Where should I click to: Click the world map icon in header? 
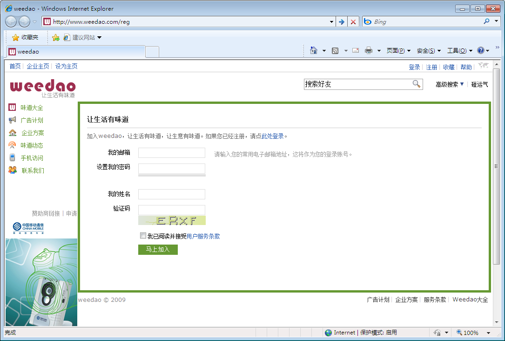pyautogui.click(x=484, y=65)
